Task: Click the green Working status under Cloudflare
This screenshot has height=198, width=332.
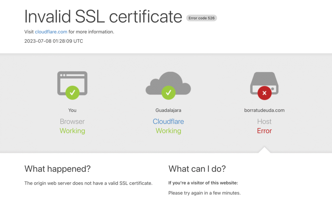Action: click(x=168, y=131)
